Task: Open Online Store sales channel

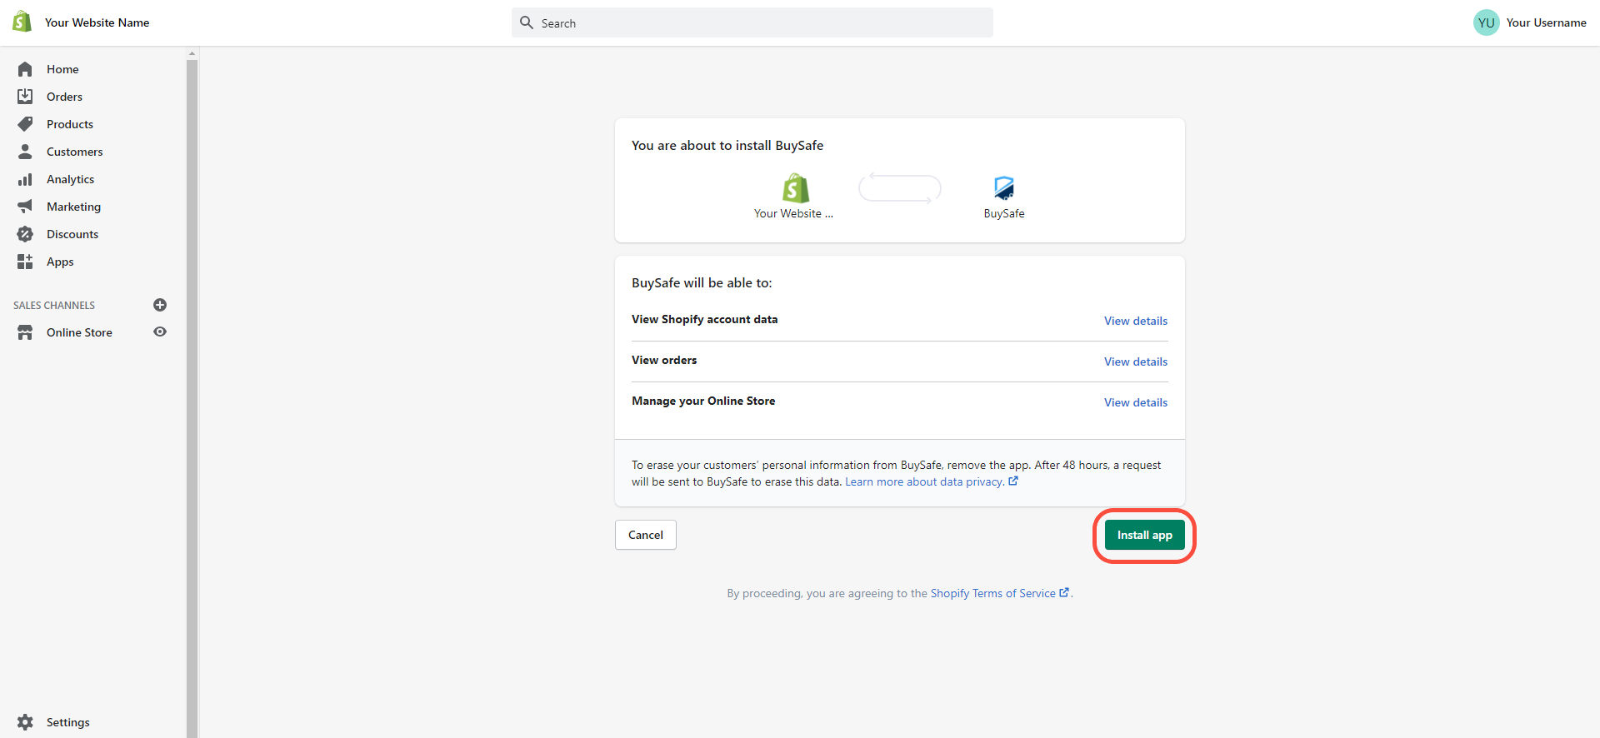Action: pyautogui.click(x=79, y=332)
